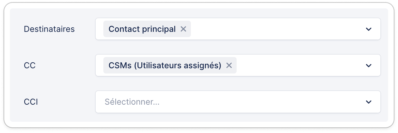Open blind copy options via CCI chevron
The width and height of the screenshot is (398, 133).
(368, 102)
